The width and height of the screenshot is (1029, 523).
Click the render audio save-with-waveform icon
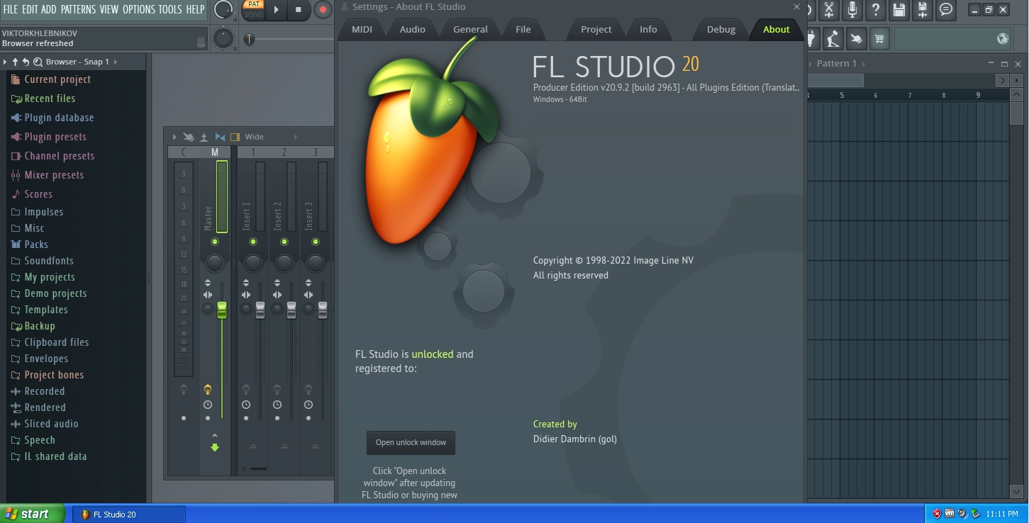tap(923, 10)
